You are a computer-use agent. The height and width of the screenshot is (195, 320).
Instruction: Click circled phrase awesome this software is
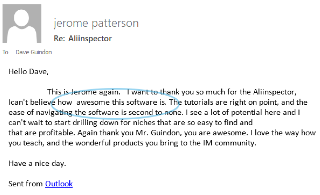pyautogui.click(x=121, y=102)
